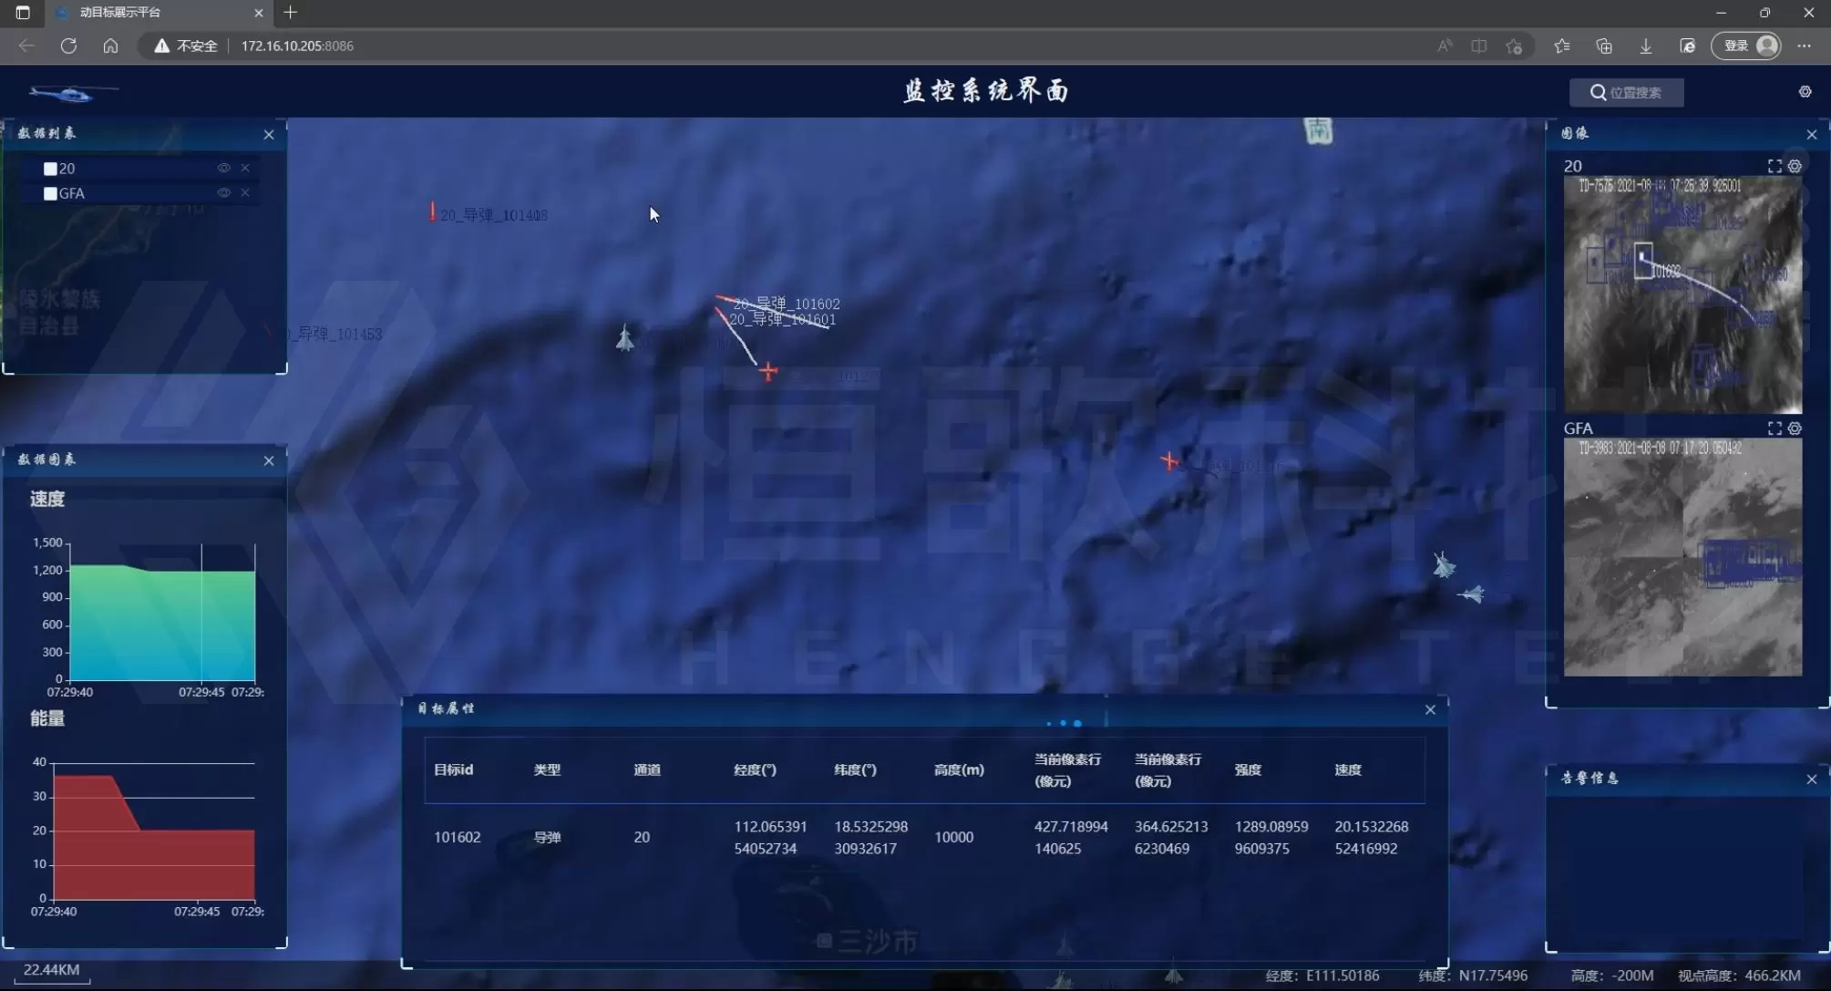The width and height of the screenshot is (1831, 991).
Task: Select the red cross marker with the faded label
Action: click(x=1168, y=461)
